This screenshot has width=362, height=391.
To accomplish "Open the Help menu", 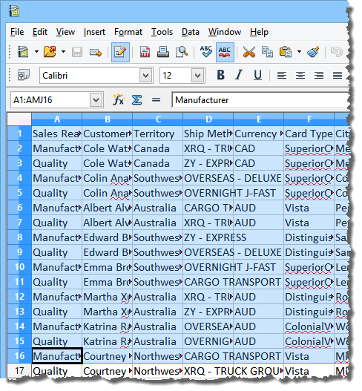I will click(x=260, y=32).
